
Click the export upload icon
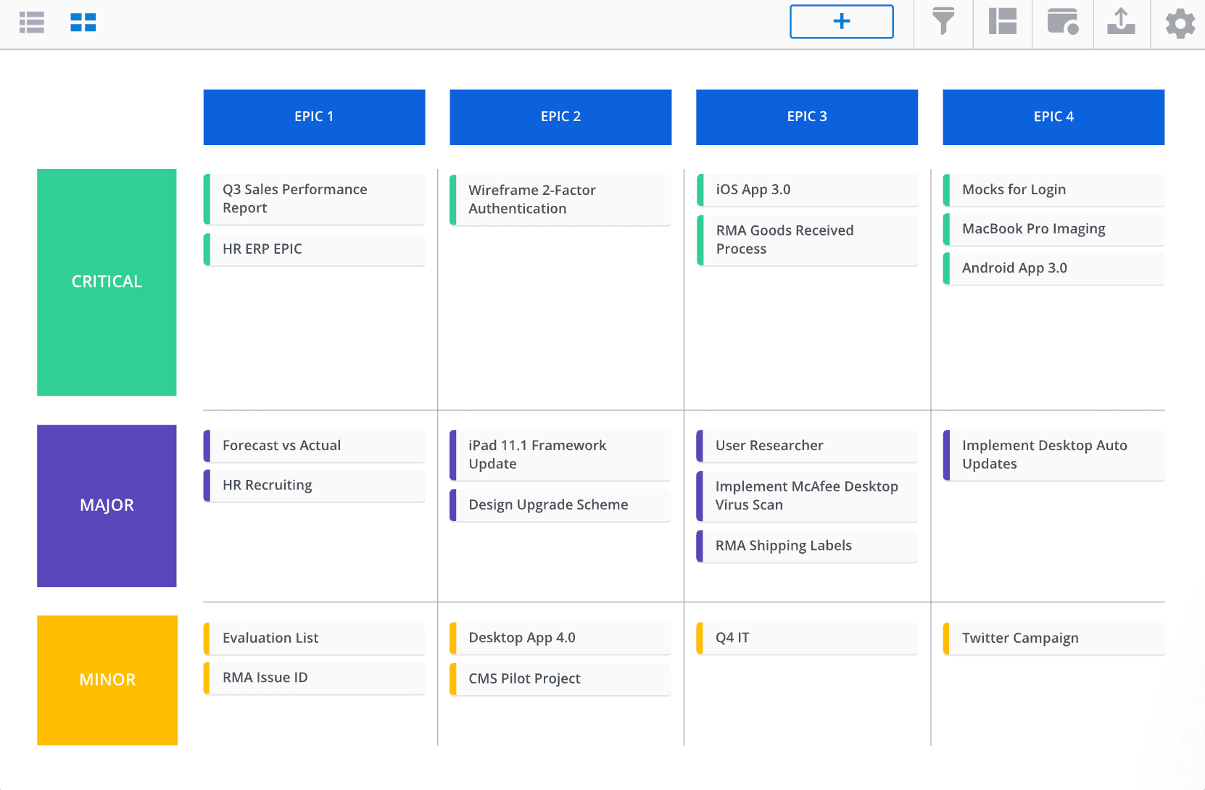click(x=1121, y=22)
